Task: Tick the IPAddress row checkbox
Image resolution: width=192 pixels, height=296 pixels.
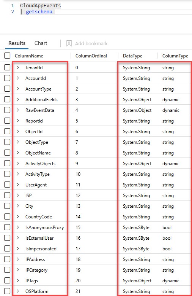Action: click(x=7, y=259)
